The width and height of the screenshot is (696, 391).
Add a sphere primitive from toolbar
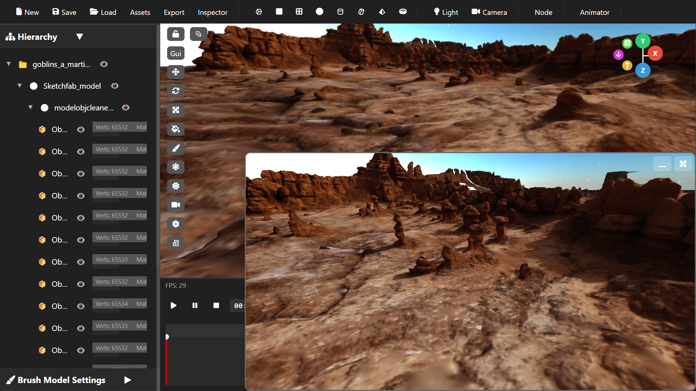[x=319, y=12]
